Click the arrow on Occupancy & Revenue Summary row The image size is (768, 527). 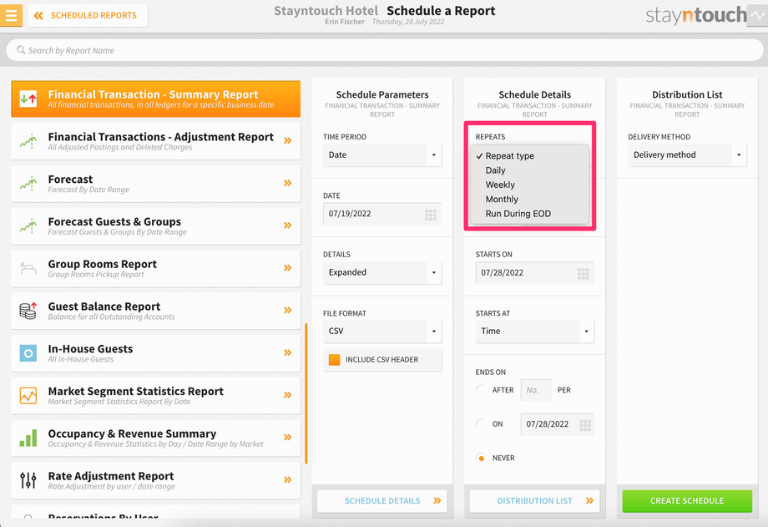click(x=287, y=438)
